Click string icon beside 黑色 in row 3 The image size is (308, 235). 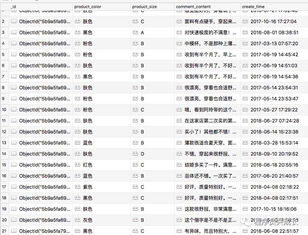pyautogui.click(x=78, y=32)
